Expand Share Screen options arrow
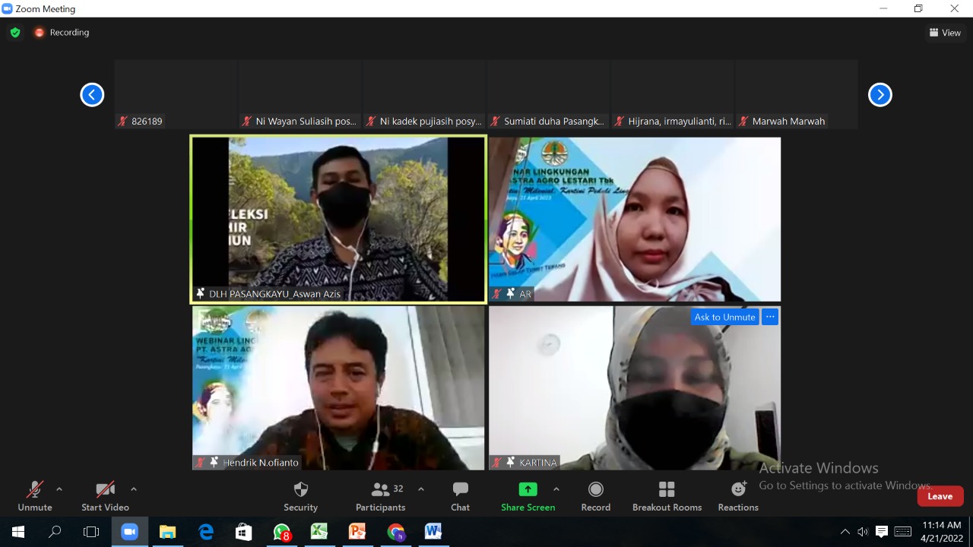Image resolution: width=973 pixels, height=547 pixels. pyautogui.click(x=556, y=489)
